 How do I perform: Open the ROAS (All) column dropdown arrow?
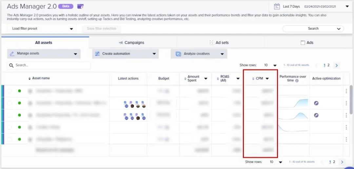(238, 79)
